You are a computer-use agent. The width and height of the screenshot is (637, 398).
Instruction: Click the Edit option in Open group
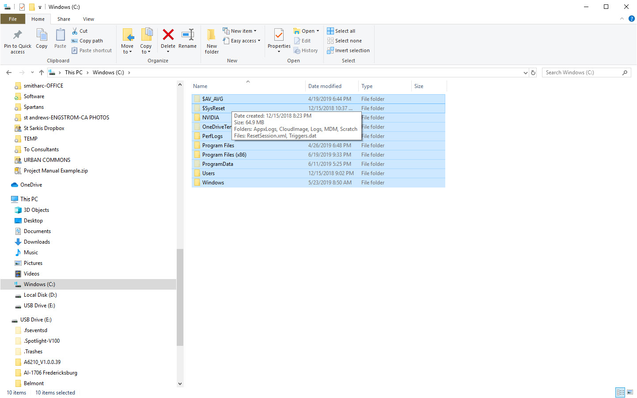pos(303,41)
